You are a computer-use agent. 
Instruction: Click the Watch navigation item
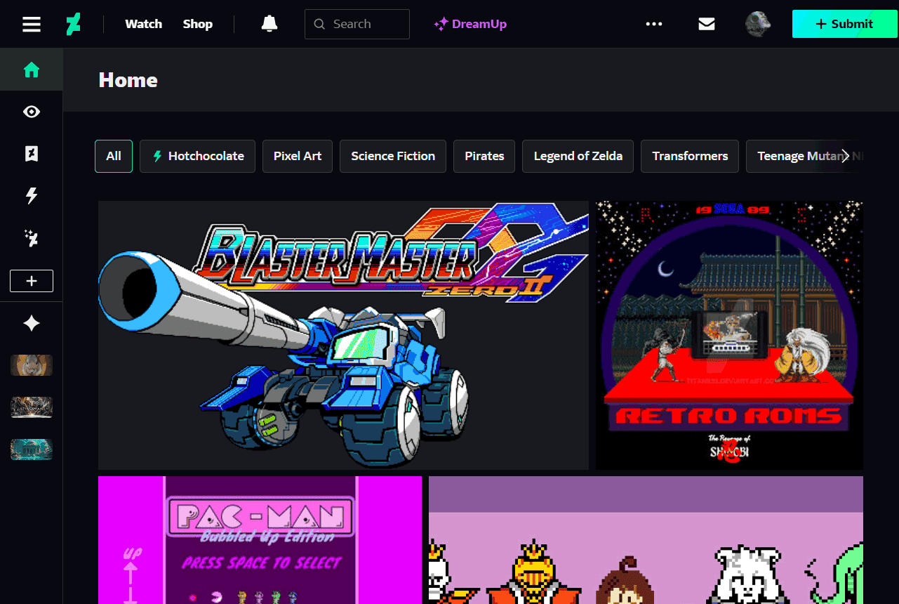point(143,24)
